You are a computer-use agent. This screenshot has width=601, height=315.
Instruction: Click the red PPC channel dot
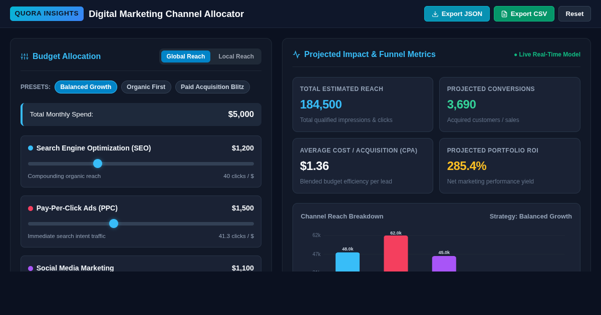[31, 208]
